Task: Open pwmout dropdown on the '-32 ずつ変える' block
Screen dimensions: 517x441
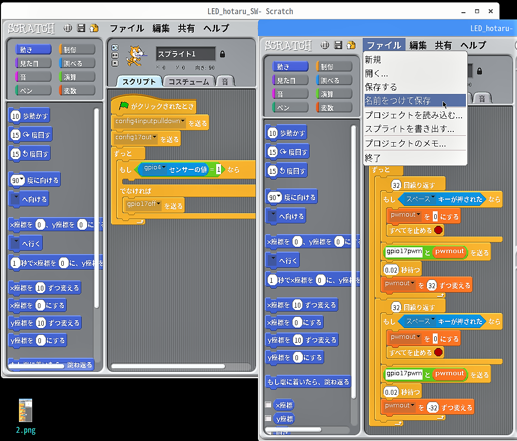Action: click(x=412, y=405)
